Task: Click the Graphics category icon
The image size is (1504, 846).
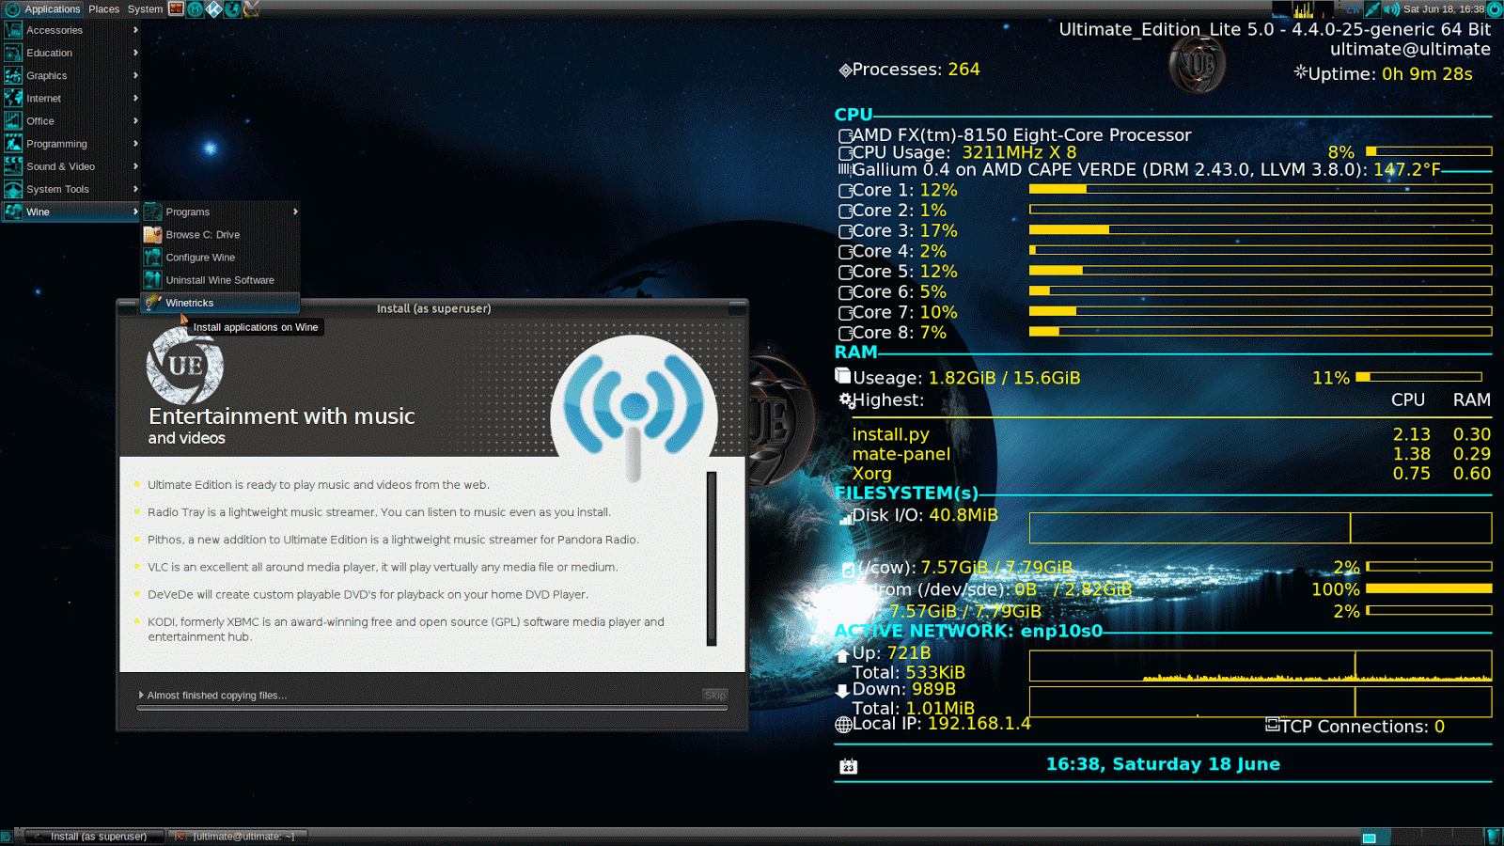Action: 13,75
